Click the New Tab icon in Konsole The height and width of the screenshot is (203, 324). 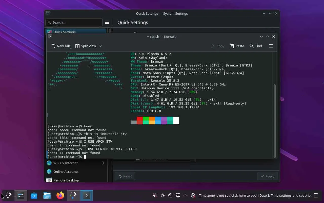[53, 46]
